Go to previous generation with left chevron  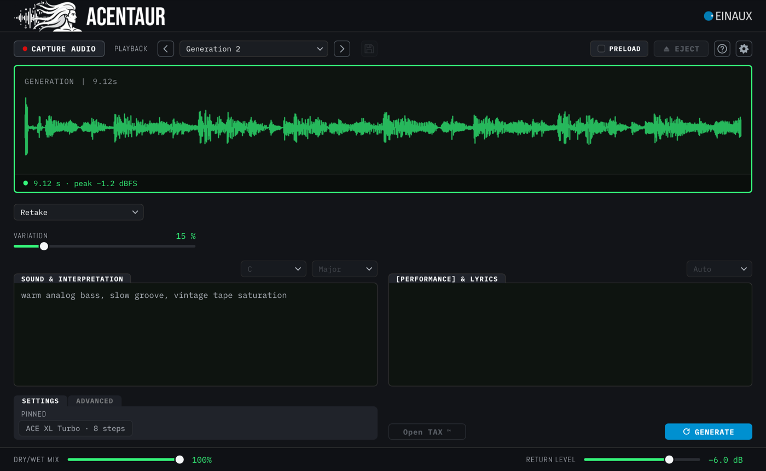[166, 49]
